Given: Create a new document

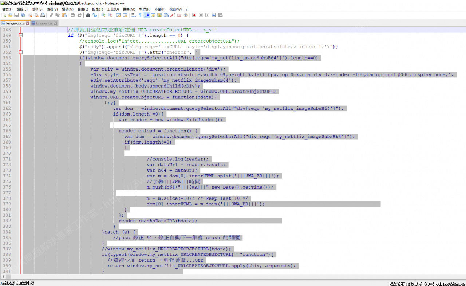Looking at the screenshot, I should point(4,15).
